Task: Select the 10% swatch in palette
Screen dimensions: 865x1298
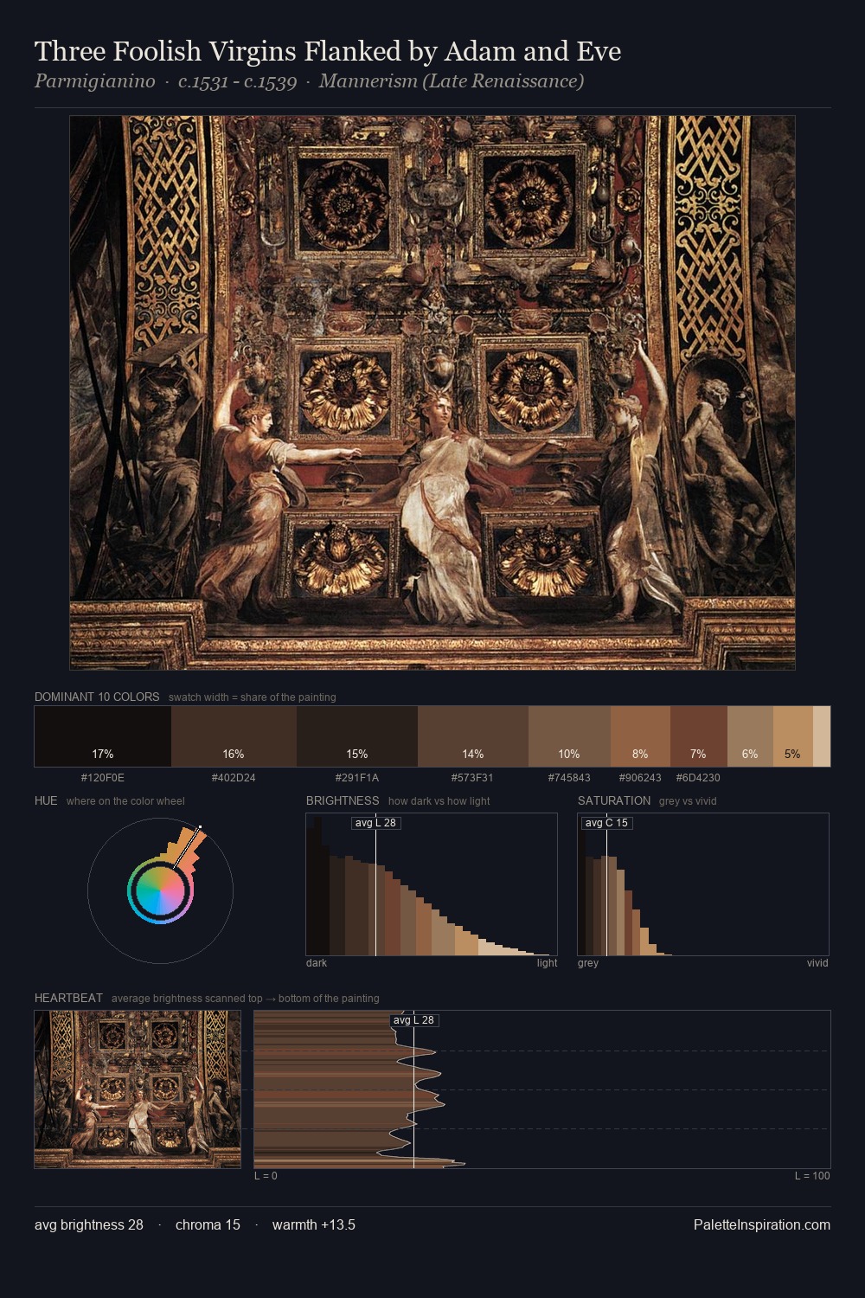Action: (569, 736)
